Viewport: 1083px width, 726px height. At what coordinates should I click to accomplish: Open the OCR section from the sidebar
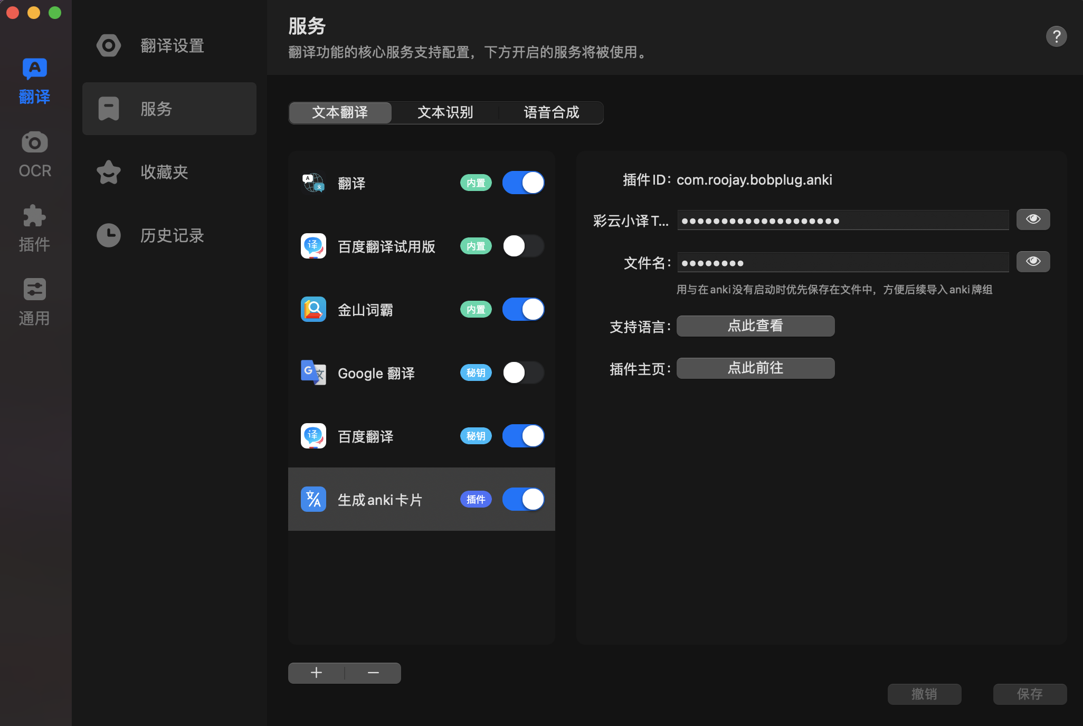[34, 153]
